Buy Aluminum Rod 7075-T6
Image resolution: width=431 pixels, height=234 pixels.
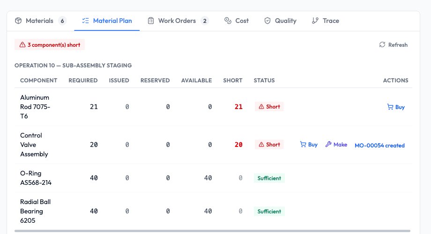click(x=396, y=107)
